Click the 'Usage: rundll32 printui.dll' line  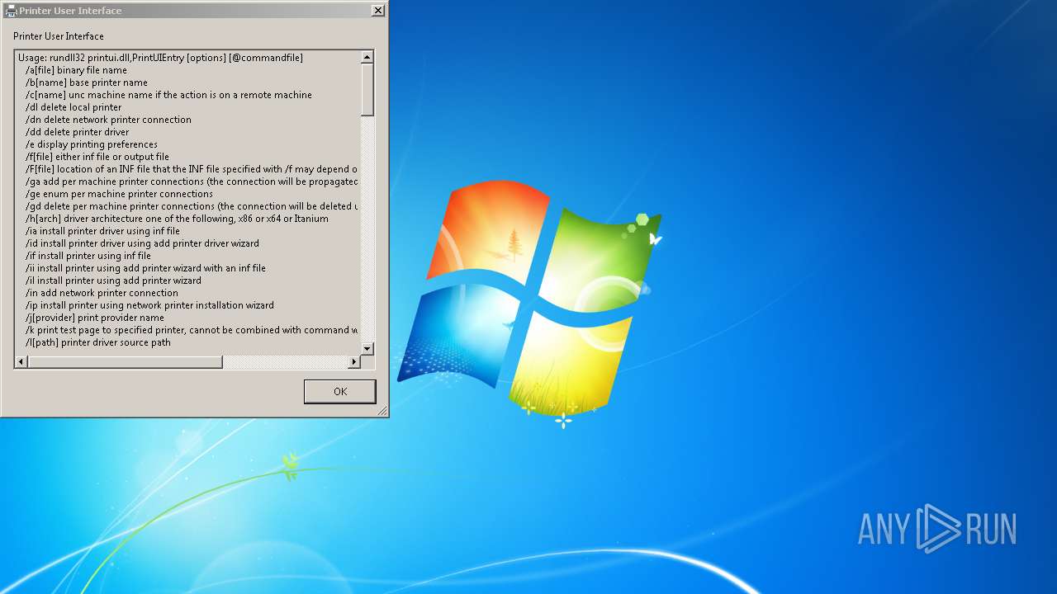(160, 58)
